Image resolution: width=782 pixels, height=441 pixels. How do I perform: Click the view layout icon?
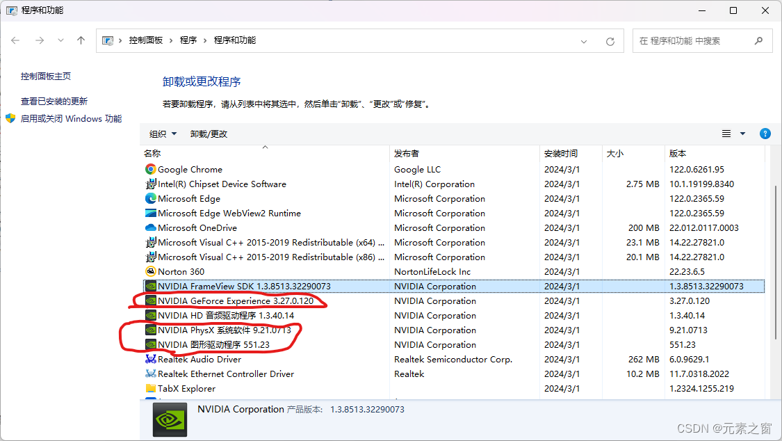(x=726, y=134)
